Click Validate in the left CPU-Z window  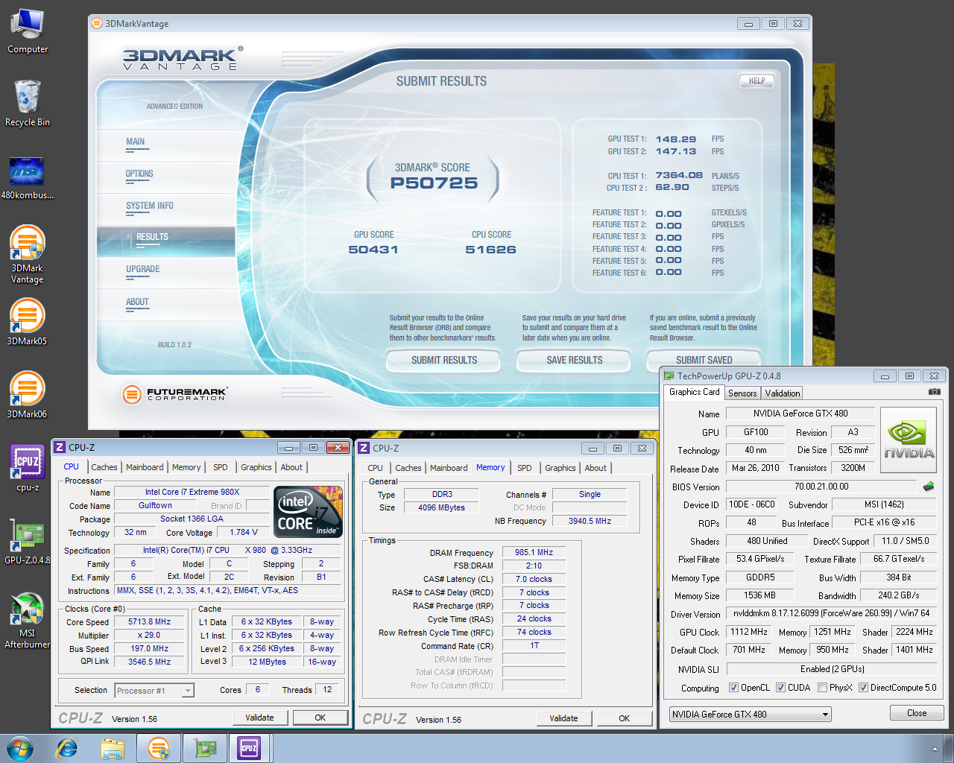[x=259, y=718]
